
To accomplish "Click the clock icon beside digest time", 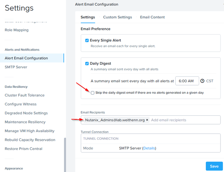I will (x=202, y=81).
